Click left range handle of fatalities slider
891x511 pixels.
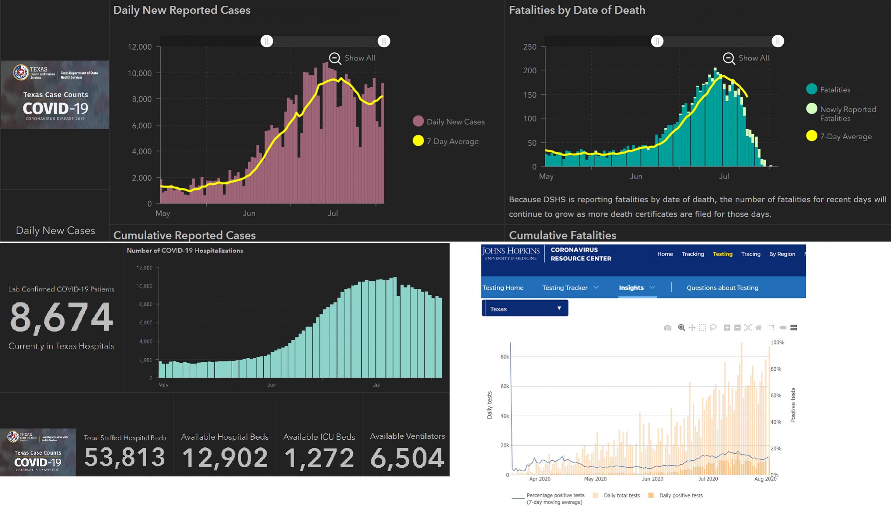(x=657, y=41)
